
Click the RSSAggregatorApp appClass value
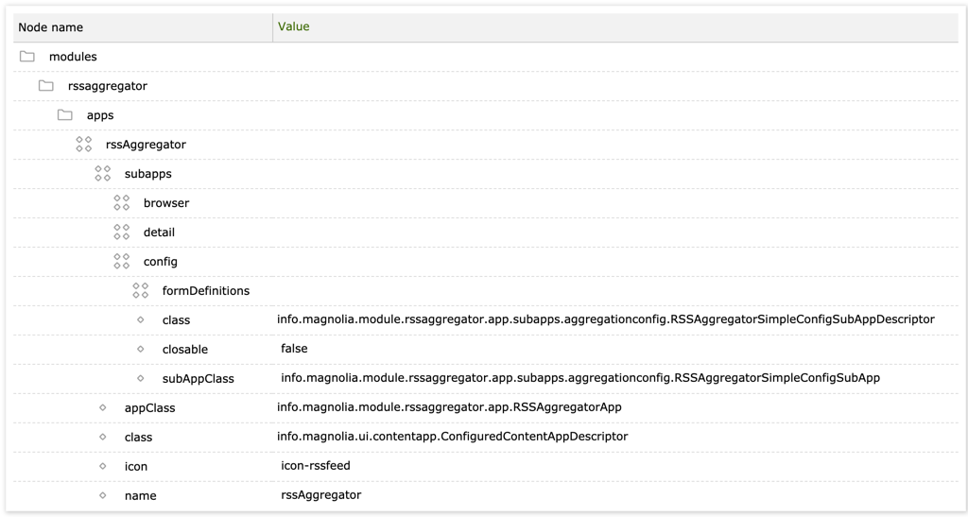(449, 407)
